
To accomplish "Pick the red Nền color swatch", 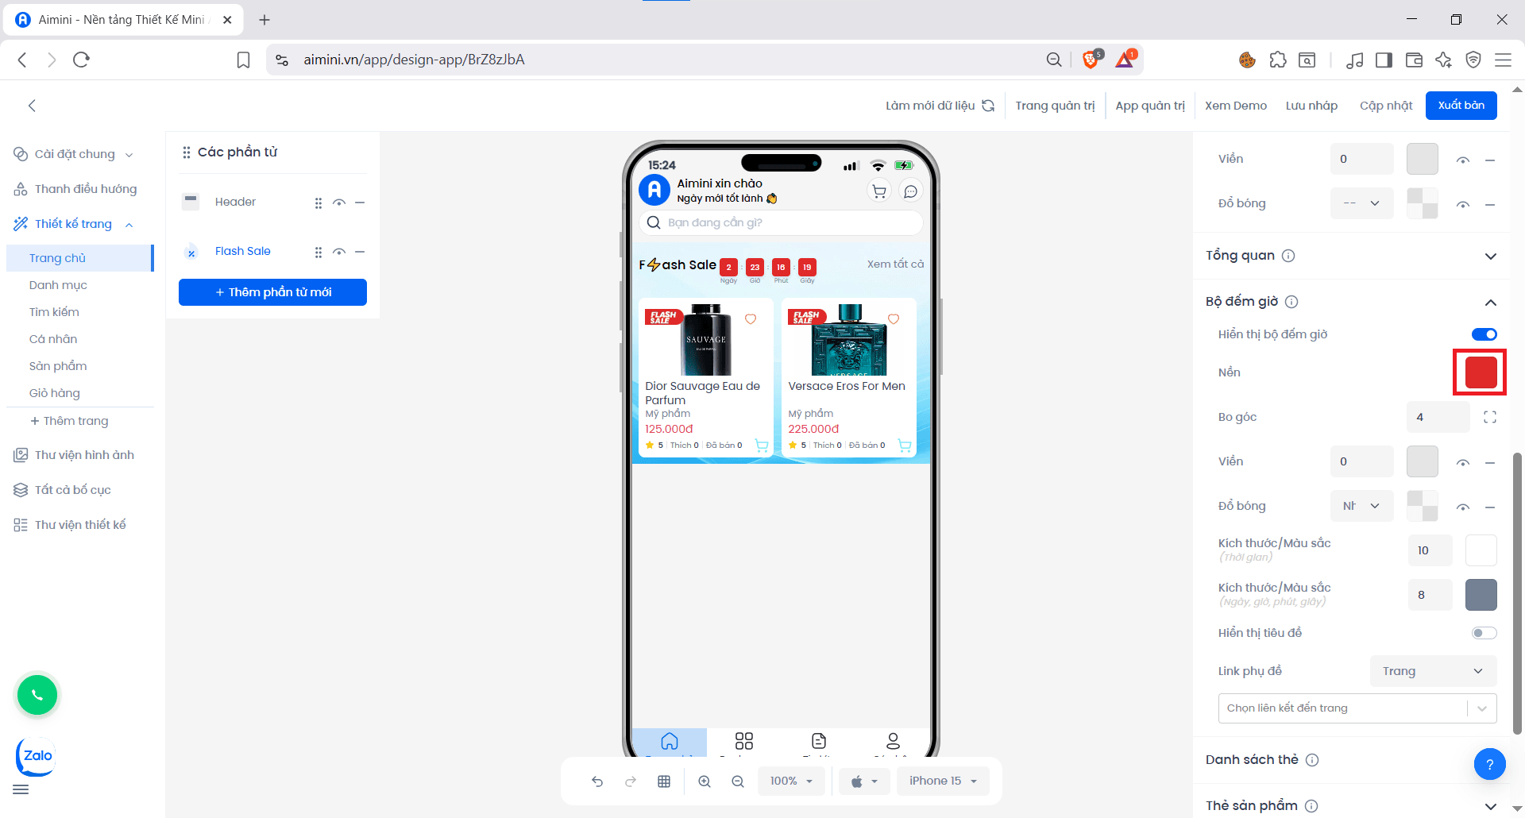I will pos(1481,372).
